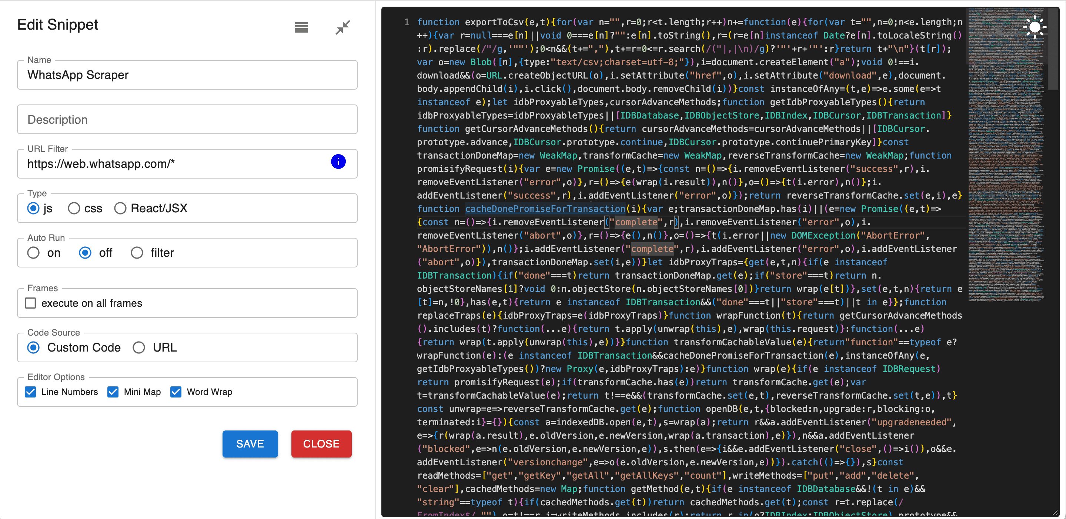This screenshot has height=519, width=1066.
Task: Click the red CLOSE button
Action: pyautogui.click(x=321, y=444)
